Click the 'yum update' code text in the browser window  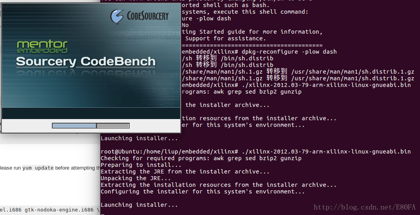(x=38, y=168)
